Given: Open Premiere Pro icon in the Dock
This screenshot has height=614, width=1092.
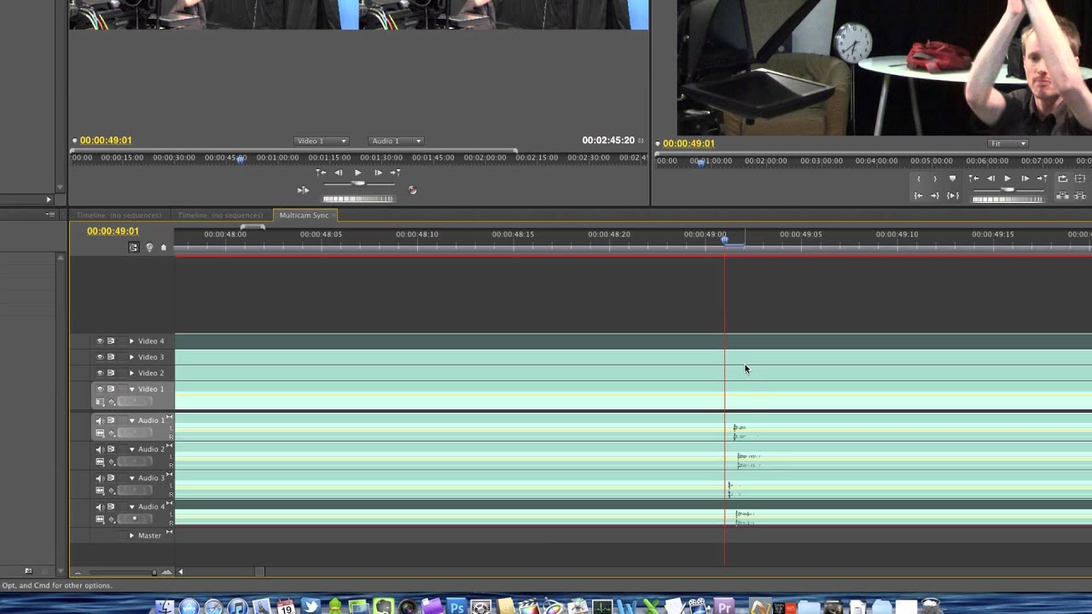Looking at the screenshot, I should coord(724,606).
